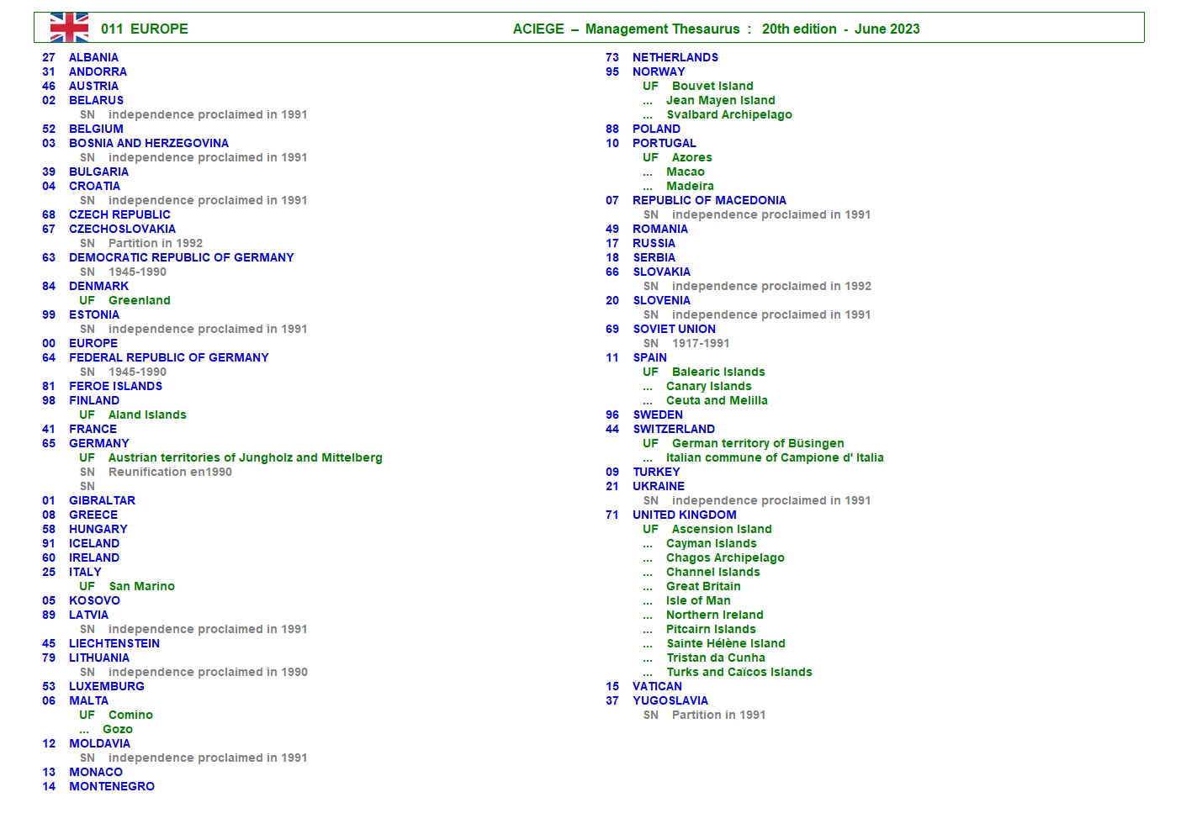The width and height of the screenshot is (1186, 824).
Task: Select Svalbard Archipelago under Norway
Action: (x=728, y=114)
